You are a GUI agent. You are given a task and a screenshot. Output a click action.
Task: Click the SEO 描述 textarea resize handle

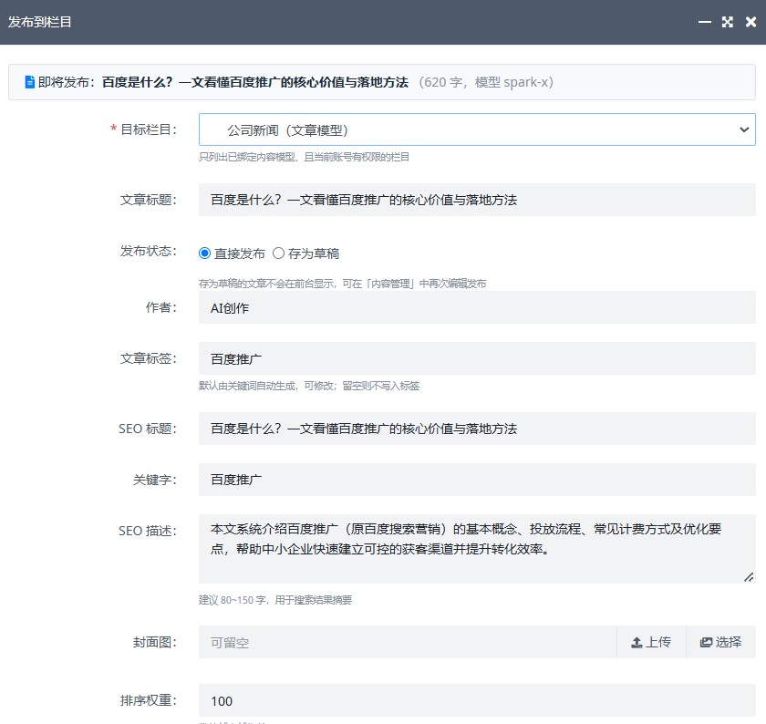[x=749, y=577]
